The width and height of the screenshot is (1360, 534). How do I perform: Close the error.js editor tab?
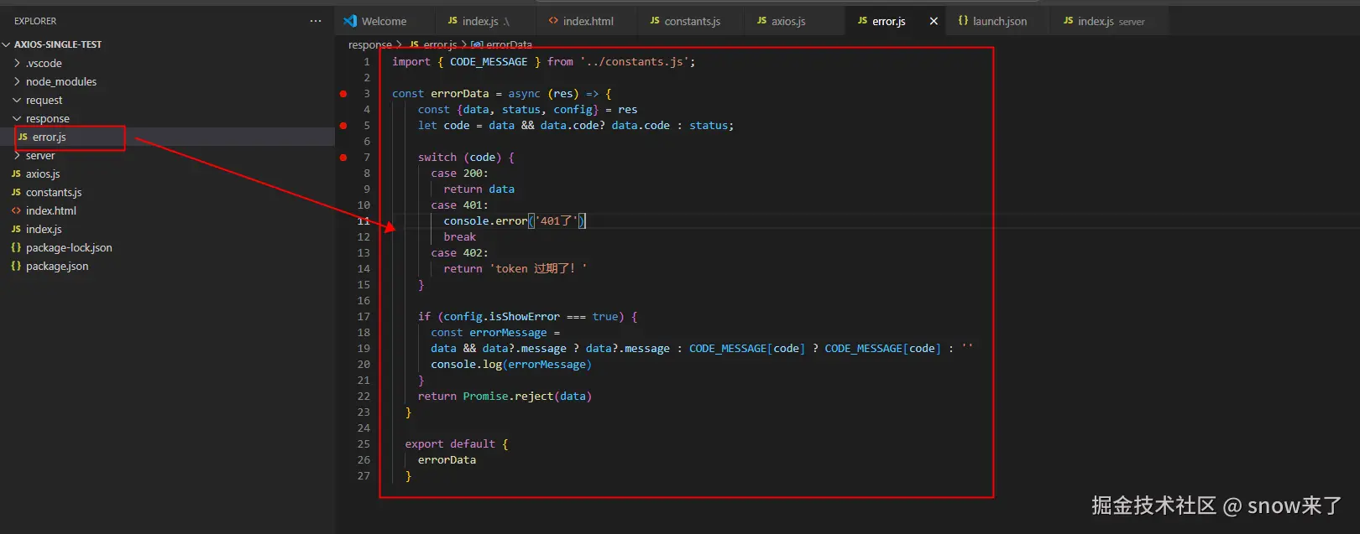click(934, 21)
